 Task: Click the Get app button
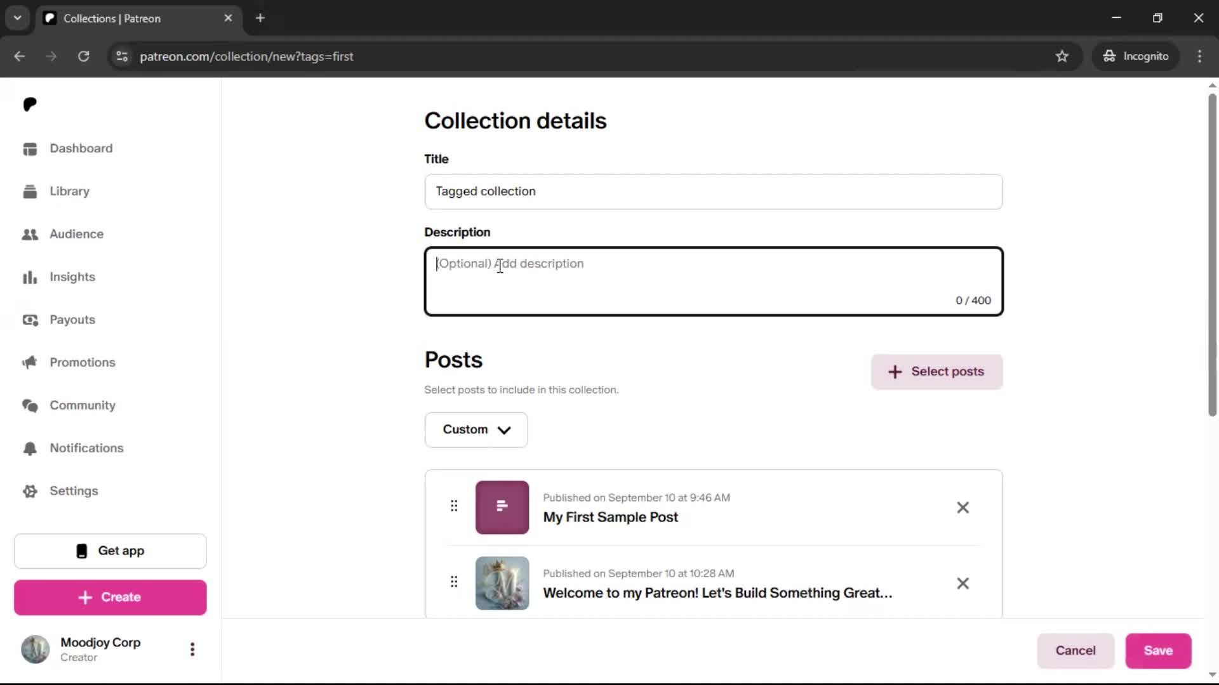[110, 551]
